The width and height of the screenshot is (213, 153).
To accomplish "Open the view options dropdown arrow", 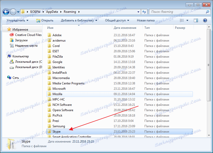I will click(187, 20).
